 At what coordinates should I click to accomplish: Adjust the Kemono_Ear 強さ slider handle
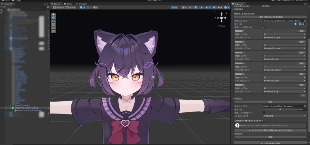click(x=295, y=24)
